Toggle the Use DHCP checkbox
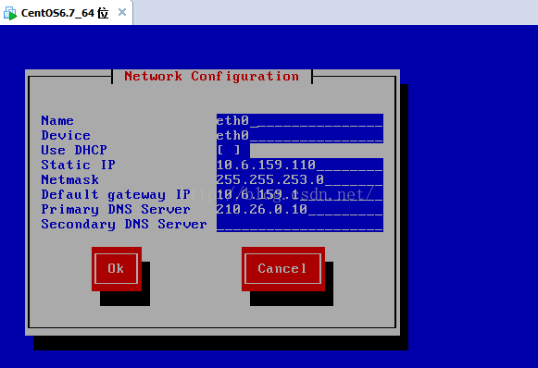Screen dimensions: 538x368 (229, 151)
